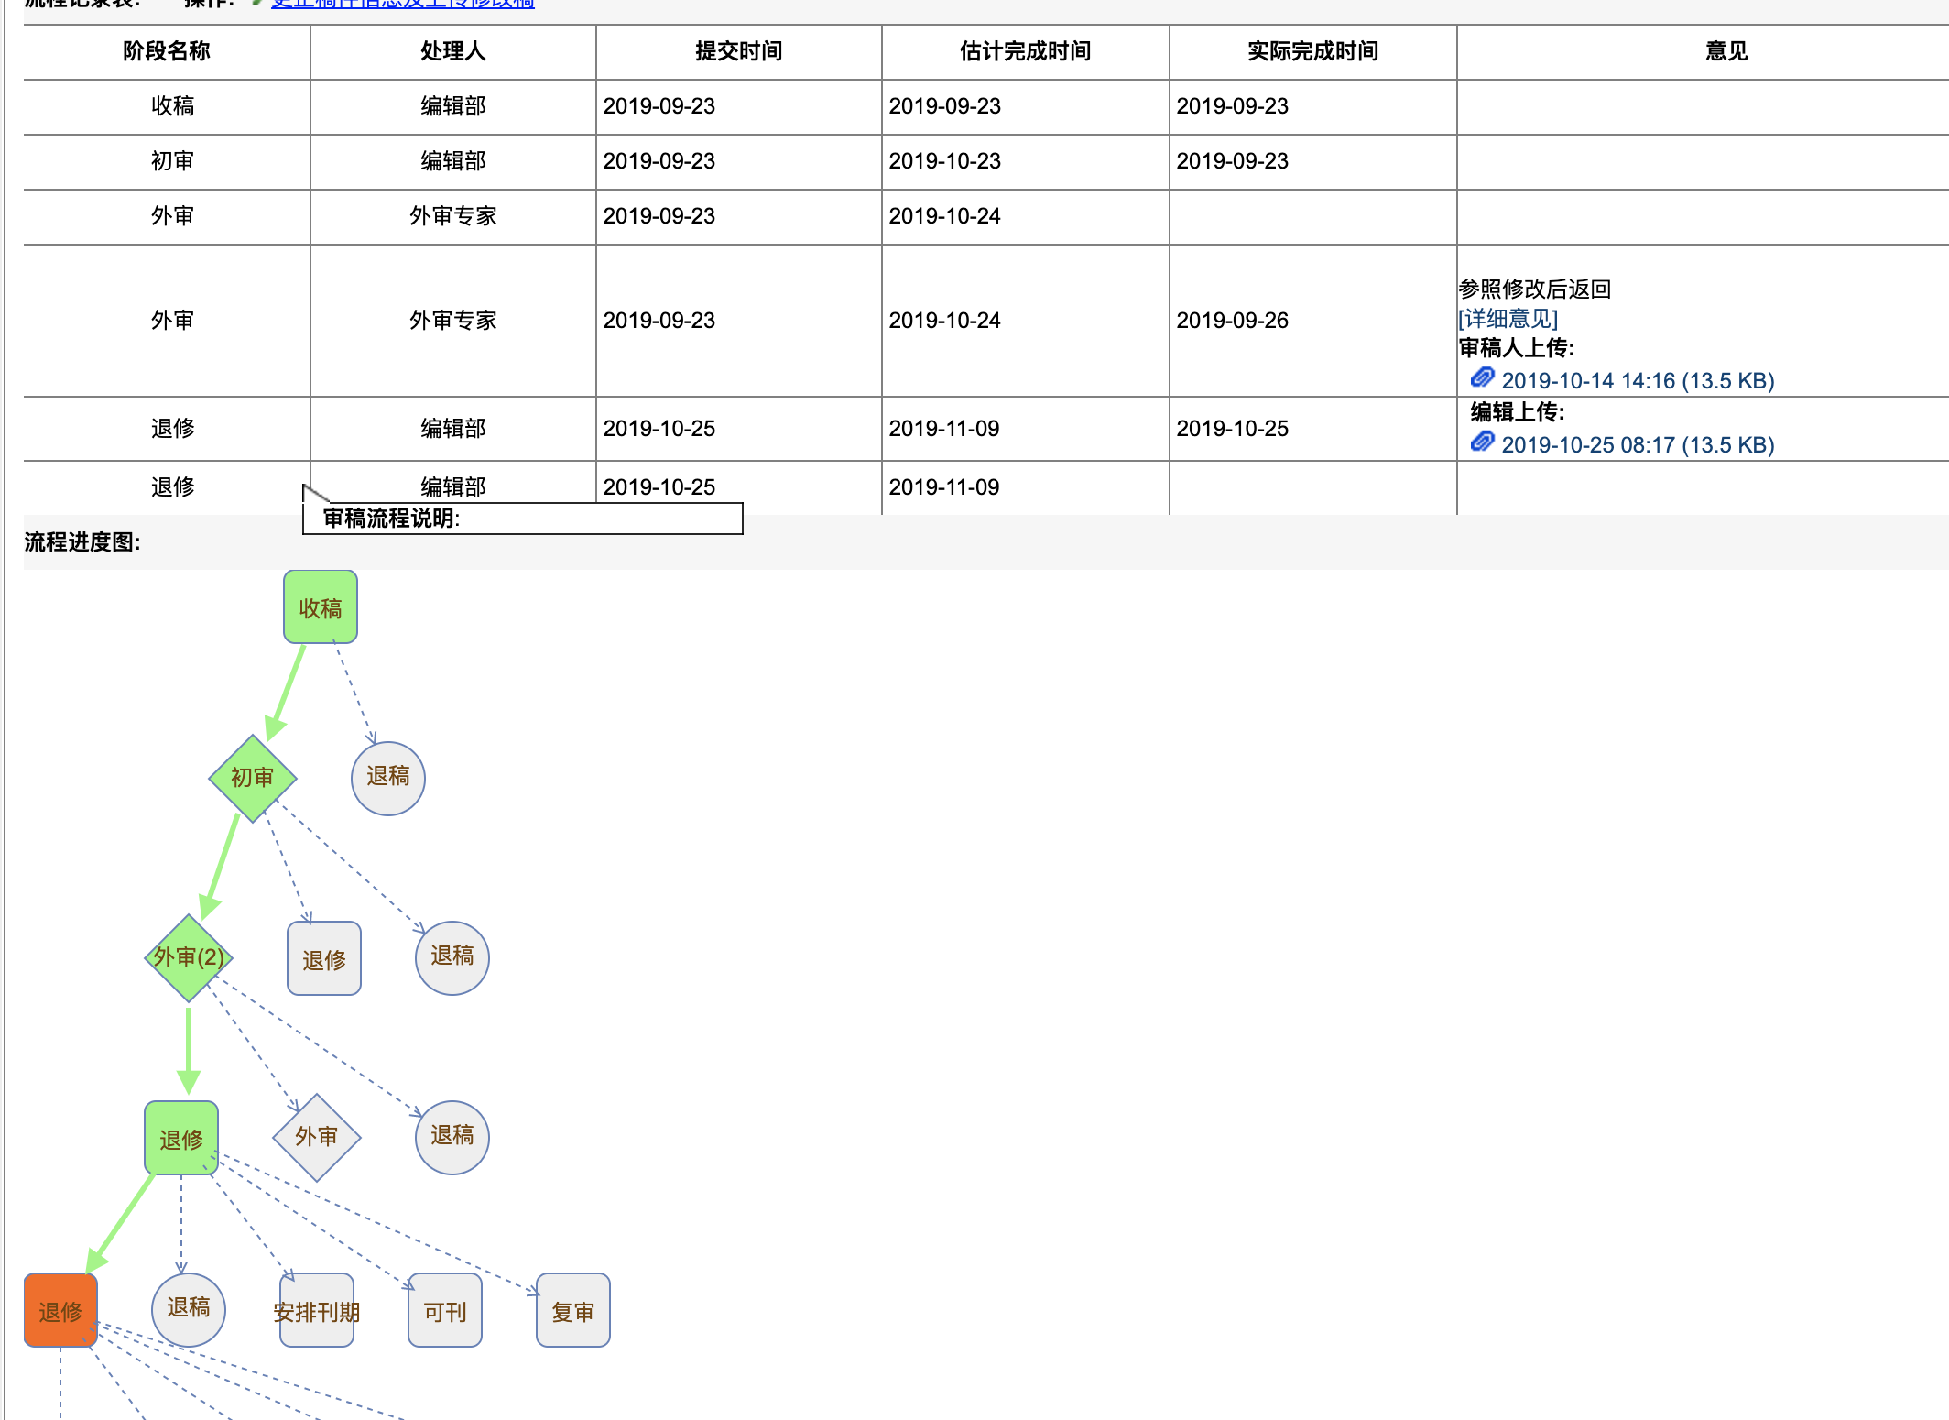
Task: Open editor attachment dated 2019-10-25 08:17
Action: [1637, 445]
